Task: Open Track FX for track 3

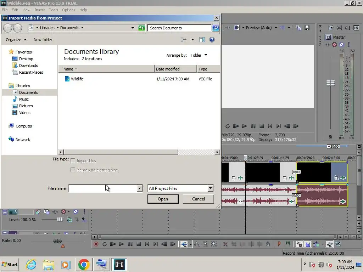Action: pos(55,212)
